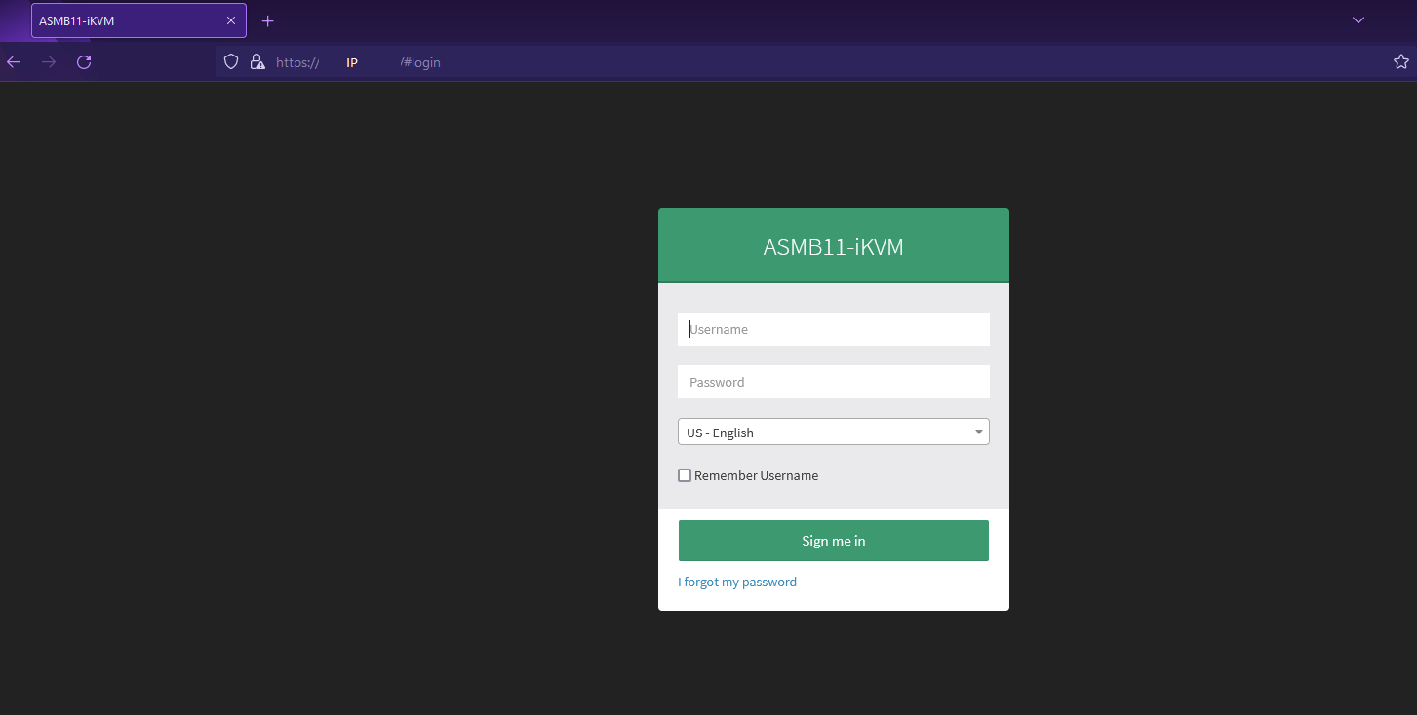Go back using the browser back arrow
The image size is (1417, 715).
14,62
